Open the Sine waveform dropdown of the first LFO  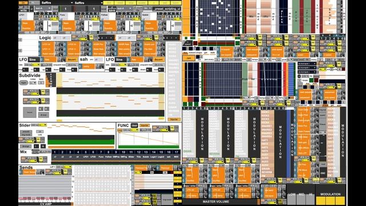tap(34, 60)
